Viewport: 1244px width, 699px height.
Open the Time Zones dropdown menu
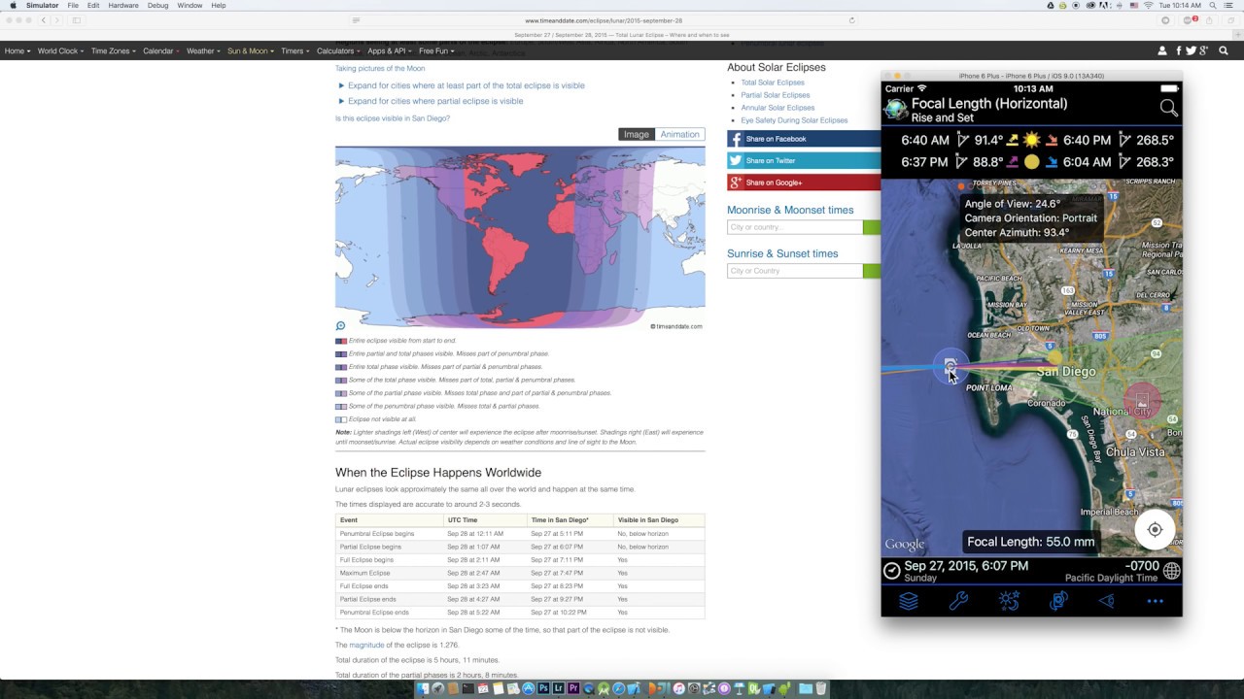[x=113, y=50]
